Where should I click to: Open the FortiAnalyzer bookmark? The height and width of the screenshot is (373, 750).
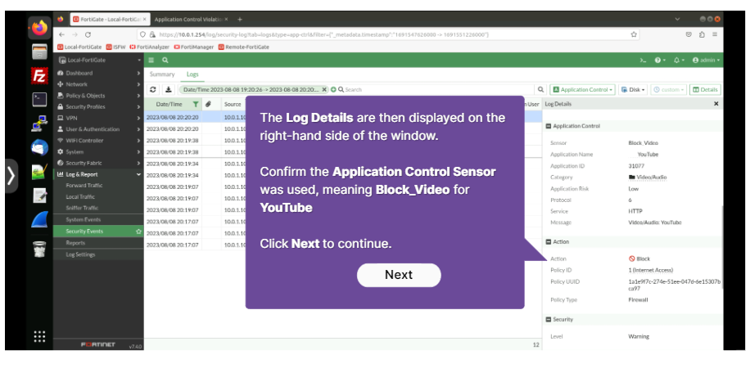pyautogui.click(x=150, y=47)
